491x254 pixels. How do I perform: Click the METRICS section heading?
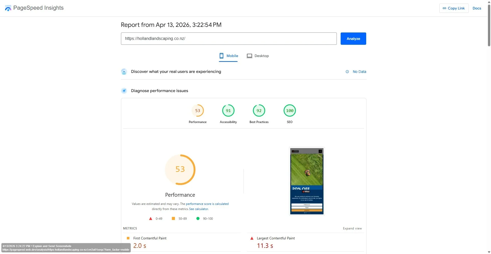click(x=130, y=228)
